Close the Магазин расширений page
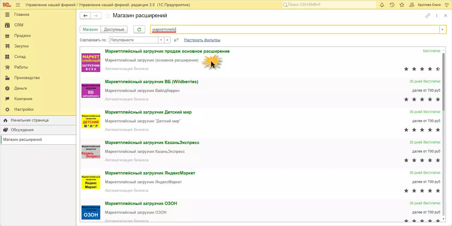 tap(446, 16)
